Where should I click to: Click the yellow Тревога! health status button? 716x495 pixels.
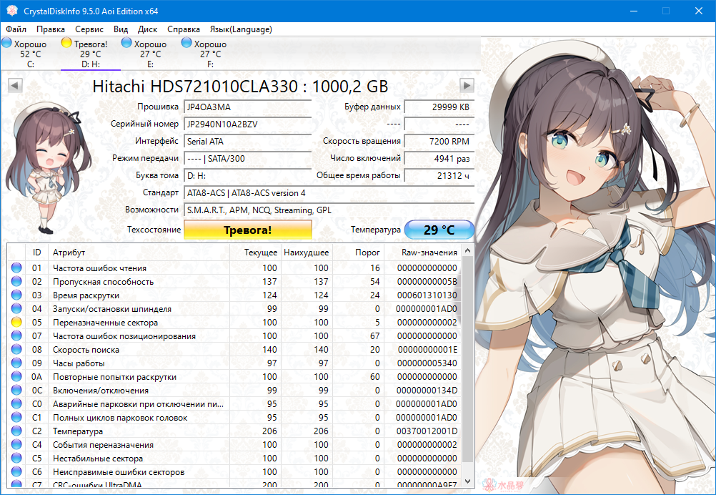tap(247, 230)
